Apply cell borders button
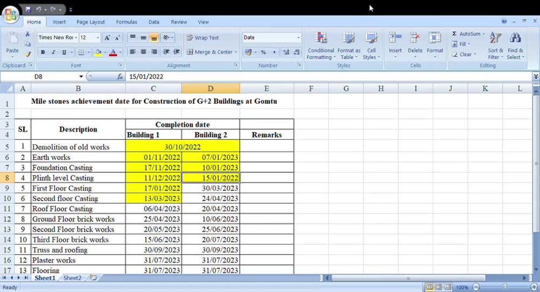Viewport: 540px width, 292px height. pos(82,52)
